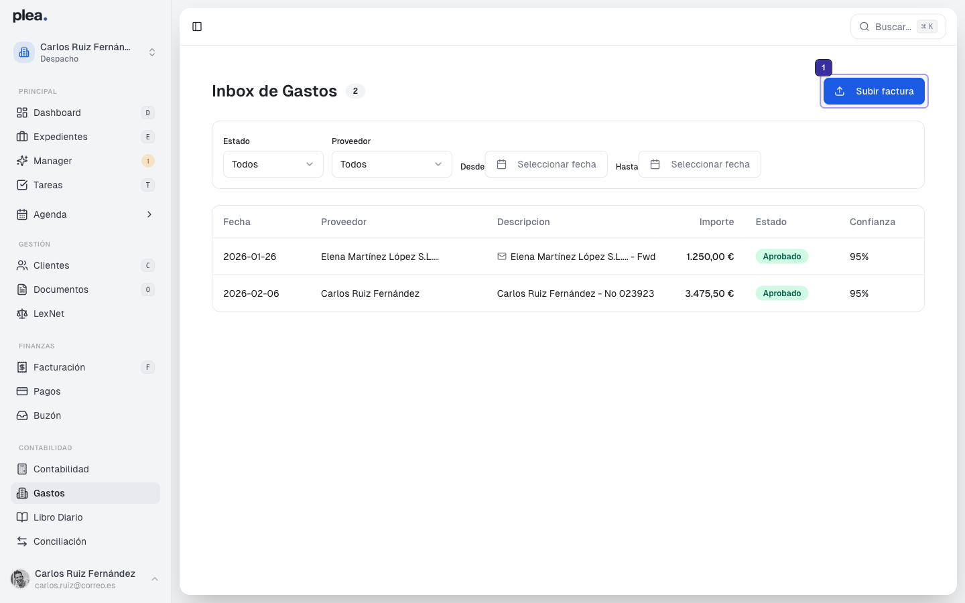Go to Conciliación
The height and width of the screenshot is (603, 965).
(x=86, y=541)
